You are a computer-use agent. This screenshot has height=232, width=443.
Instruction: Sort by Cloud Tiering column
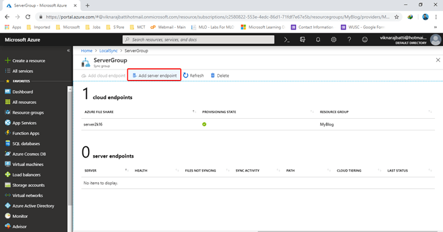pyautogui.click(x=349, y=170)
